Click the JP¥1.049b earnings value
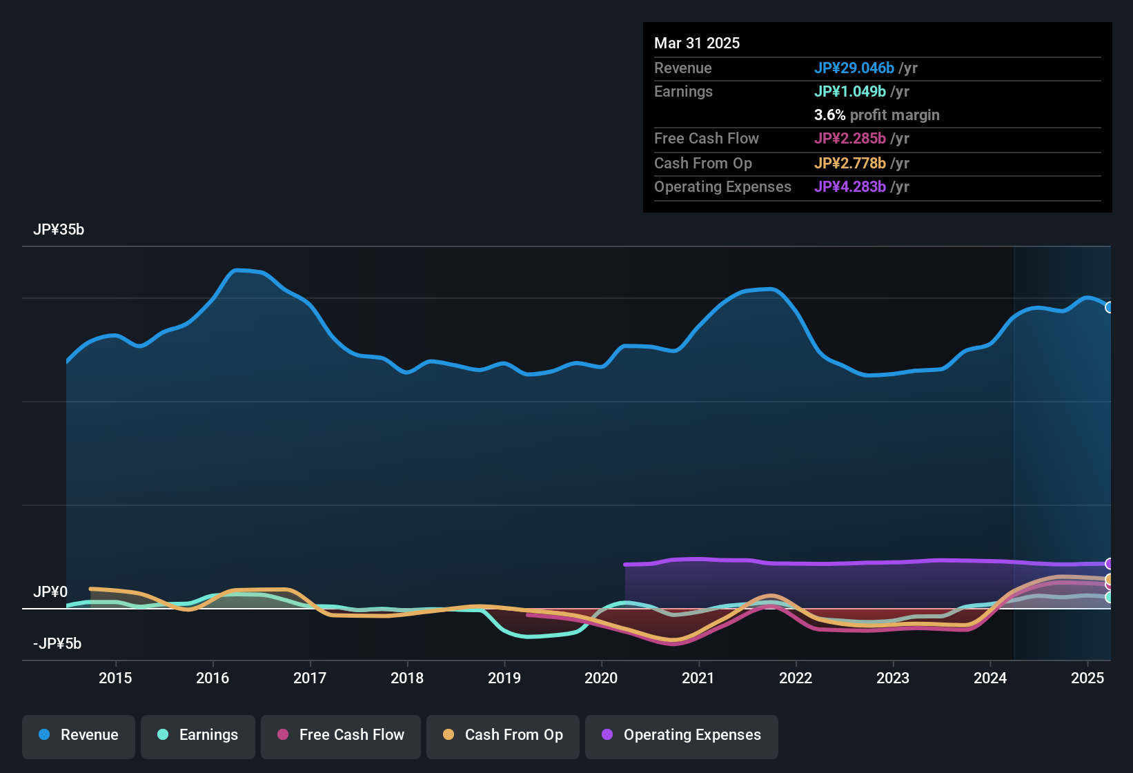 [x=850, y=91]
